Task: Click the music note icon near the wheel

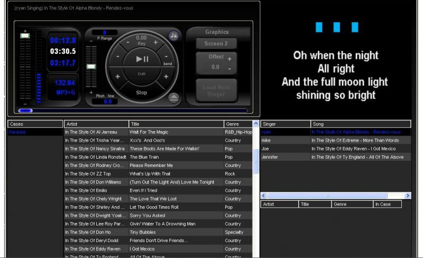Action: (173, 35)
